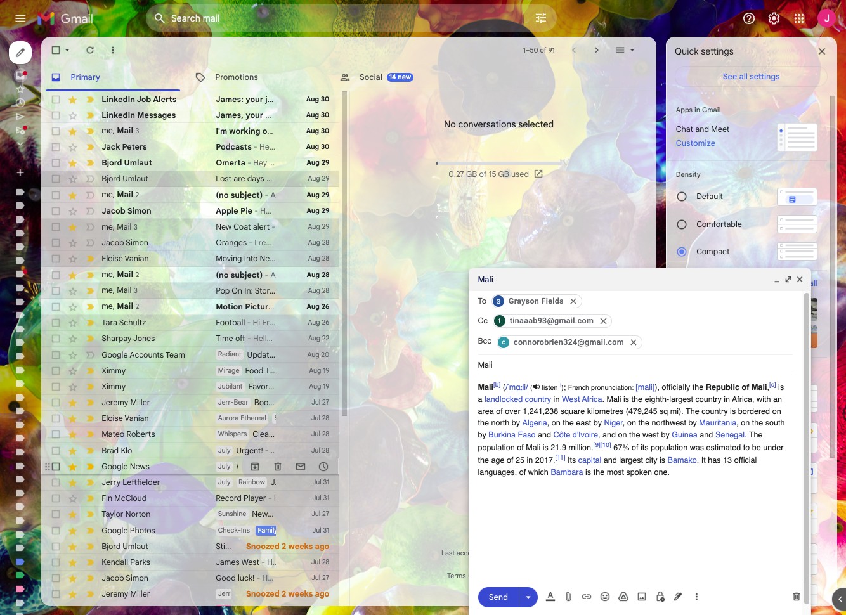The image size is (846, 615).
Task: Open the Social tab
Action: pyautogui.click(x=370, y=77)
